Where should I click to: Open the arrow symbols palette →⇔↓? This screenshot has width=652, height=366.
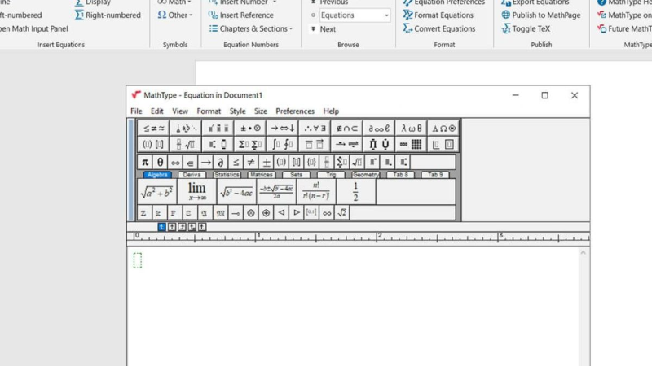(x=282, y=129)
